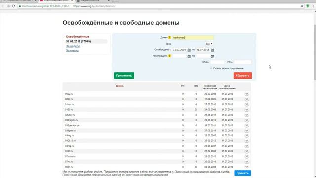Viewport: 316px width, 178px height.
Task: Click domain 036geo.ru in the list
Action: click(x=70, y=131)
